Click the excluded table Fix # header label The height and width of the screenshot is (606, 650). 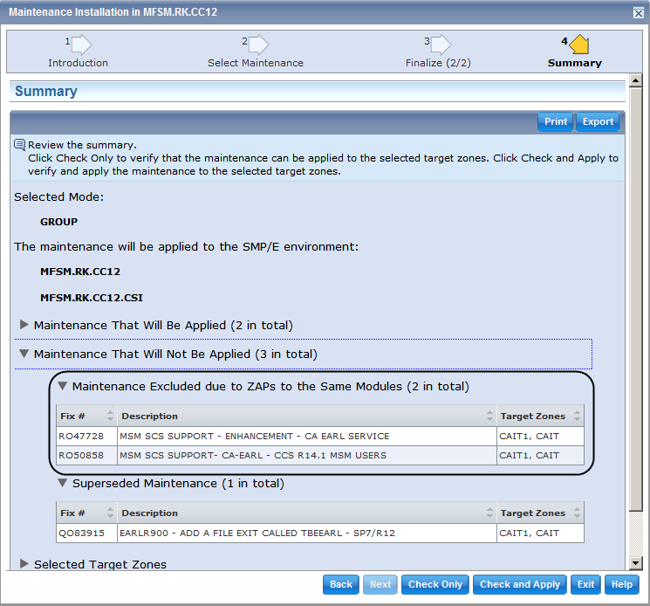click(x=72, y=416)
